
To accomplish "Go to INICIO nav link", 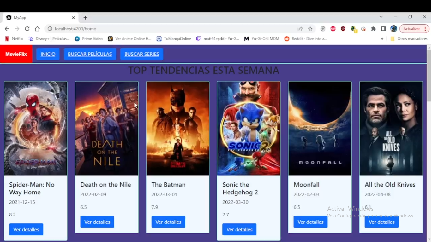I will pos(48,54).
